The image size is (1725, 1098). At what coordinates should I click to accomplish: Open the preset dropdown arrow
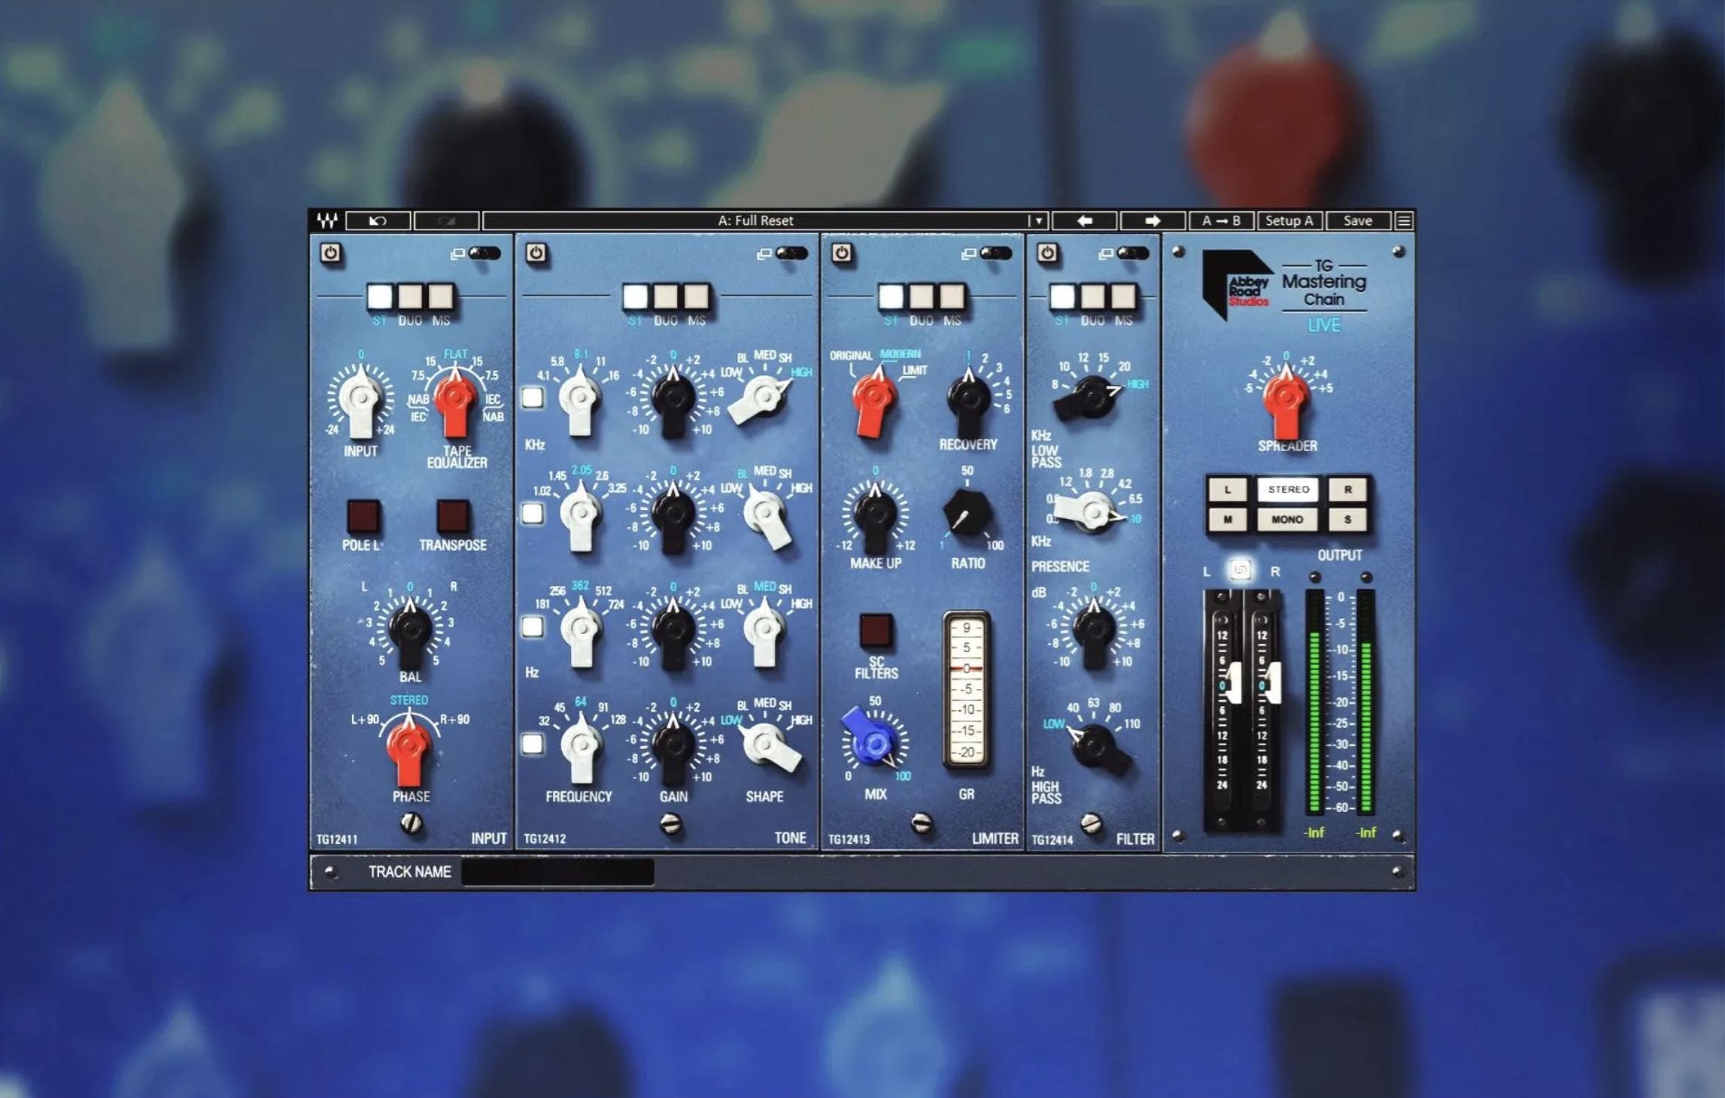[1038, 220]
